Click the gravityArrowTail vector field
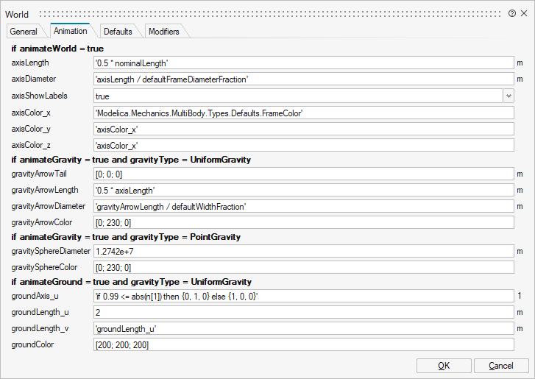Image resolution: width=535 pixels, height=379 pixels. point(302,174)
